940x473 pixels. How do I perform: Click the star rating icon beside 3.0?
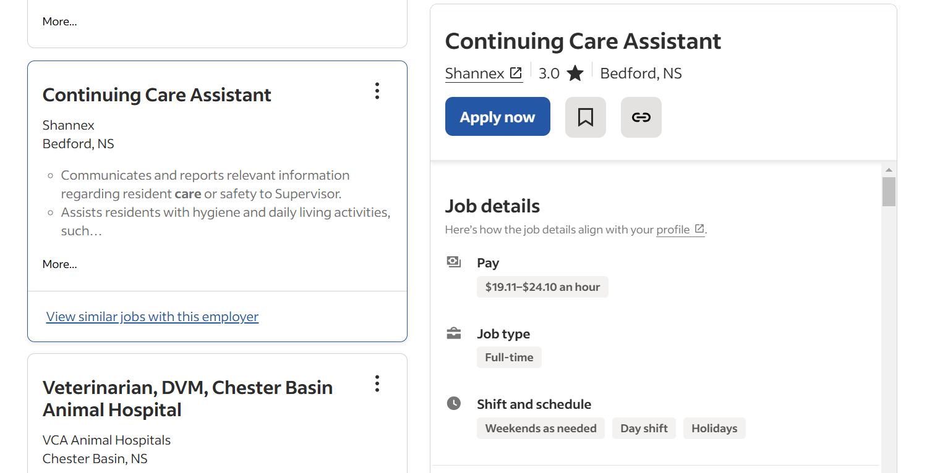575,74
